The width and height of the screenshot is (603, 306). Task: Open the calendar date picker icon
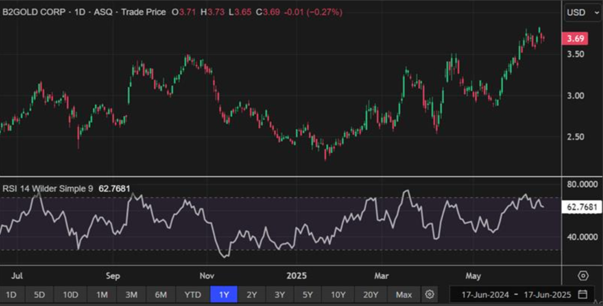[x=582, y=294]
